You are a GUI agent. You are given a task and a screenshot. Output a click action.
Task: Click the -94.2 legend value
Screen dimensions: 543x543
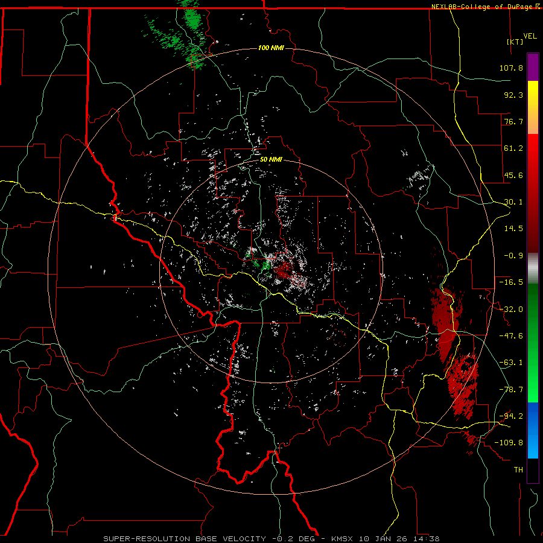coord(511,416)
